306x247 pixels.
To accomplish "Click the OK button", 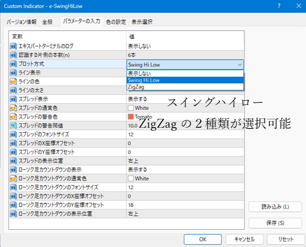I will pyautogui.click(x=203, y=239).
